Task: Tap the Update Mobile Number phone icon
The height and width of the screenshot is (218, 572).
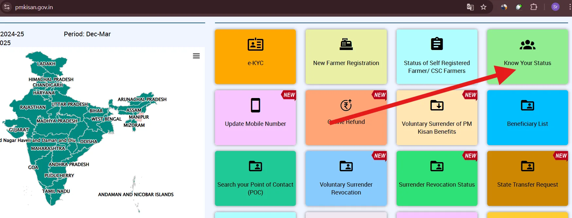Action: coord(255,105)
